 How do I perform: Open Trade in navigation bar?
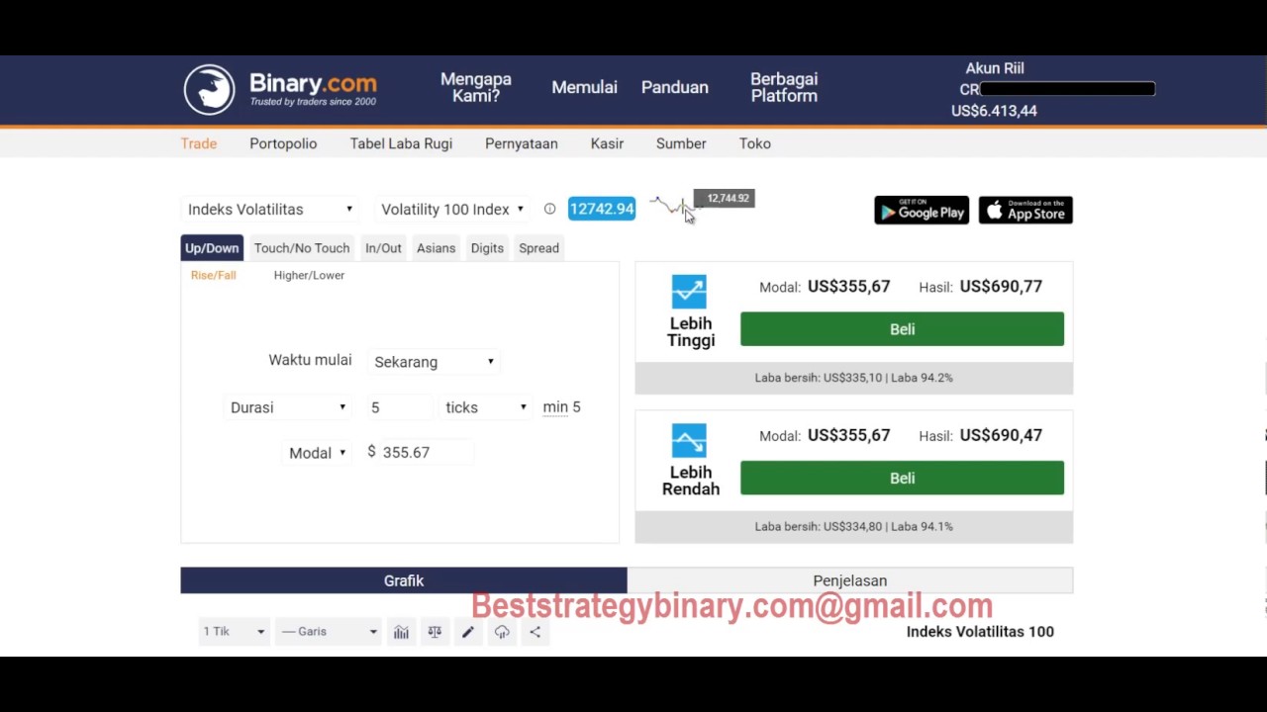click(x=198, y=143)
